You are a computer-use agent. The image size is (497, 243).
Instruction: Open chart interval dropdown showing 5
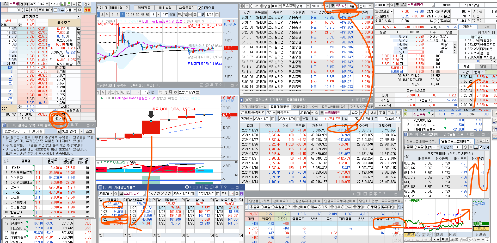[x=158, y=15]
